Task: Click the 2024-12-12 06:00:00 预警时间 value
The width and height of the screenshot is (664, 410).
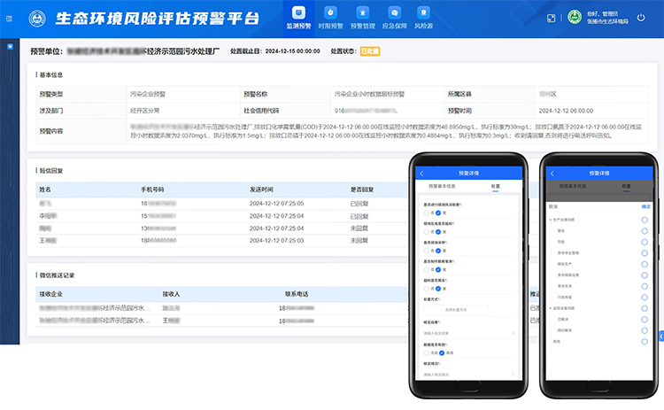Action: [566, 111]
